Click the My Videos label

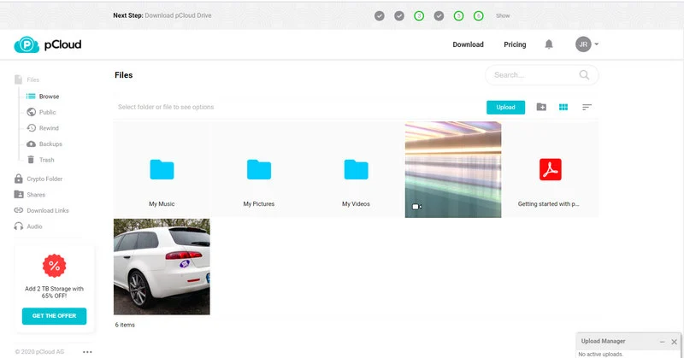pos(356,203)
